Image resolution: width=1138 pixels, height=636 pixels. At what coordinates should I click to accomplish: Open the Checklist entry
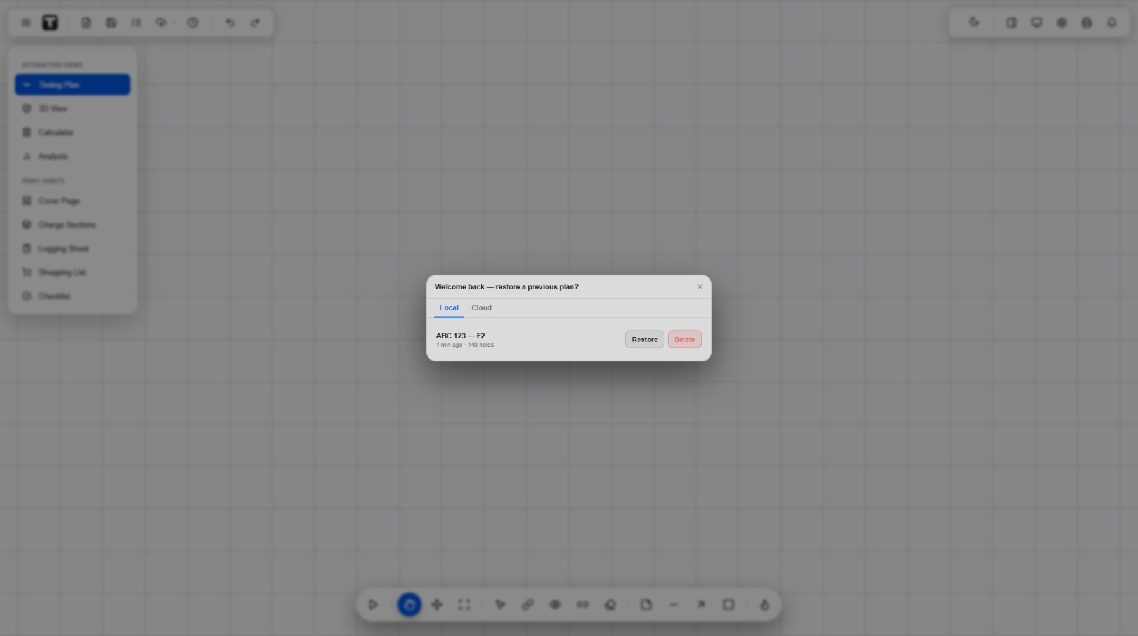72,296
